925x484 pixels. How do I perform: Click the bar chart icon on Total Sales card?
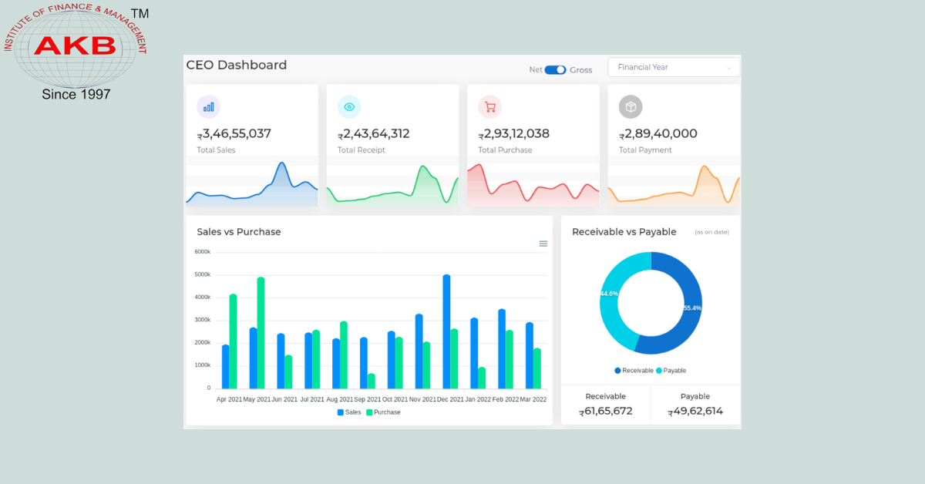pyautogui.click(x=208, y=106)
